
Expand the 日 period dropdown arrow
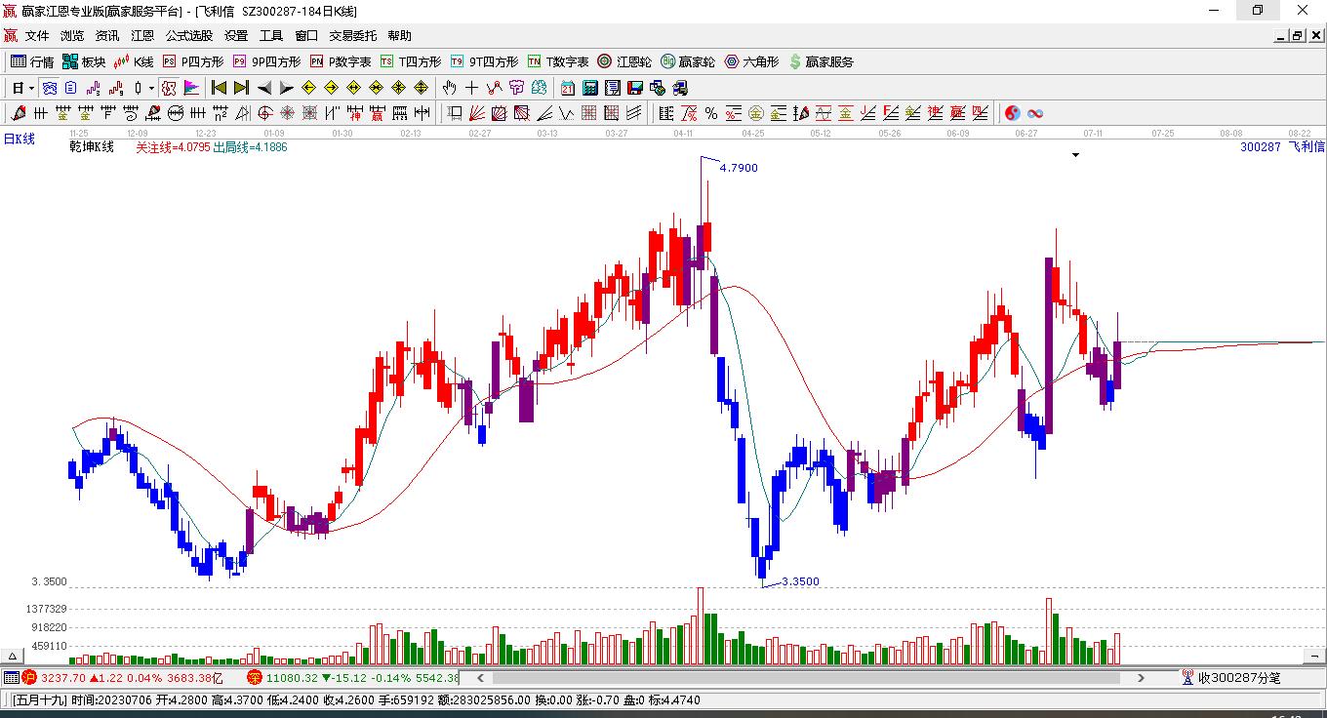click(x=31, y=88)
